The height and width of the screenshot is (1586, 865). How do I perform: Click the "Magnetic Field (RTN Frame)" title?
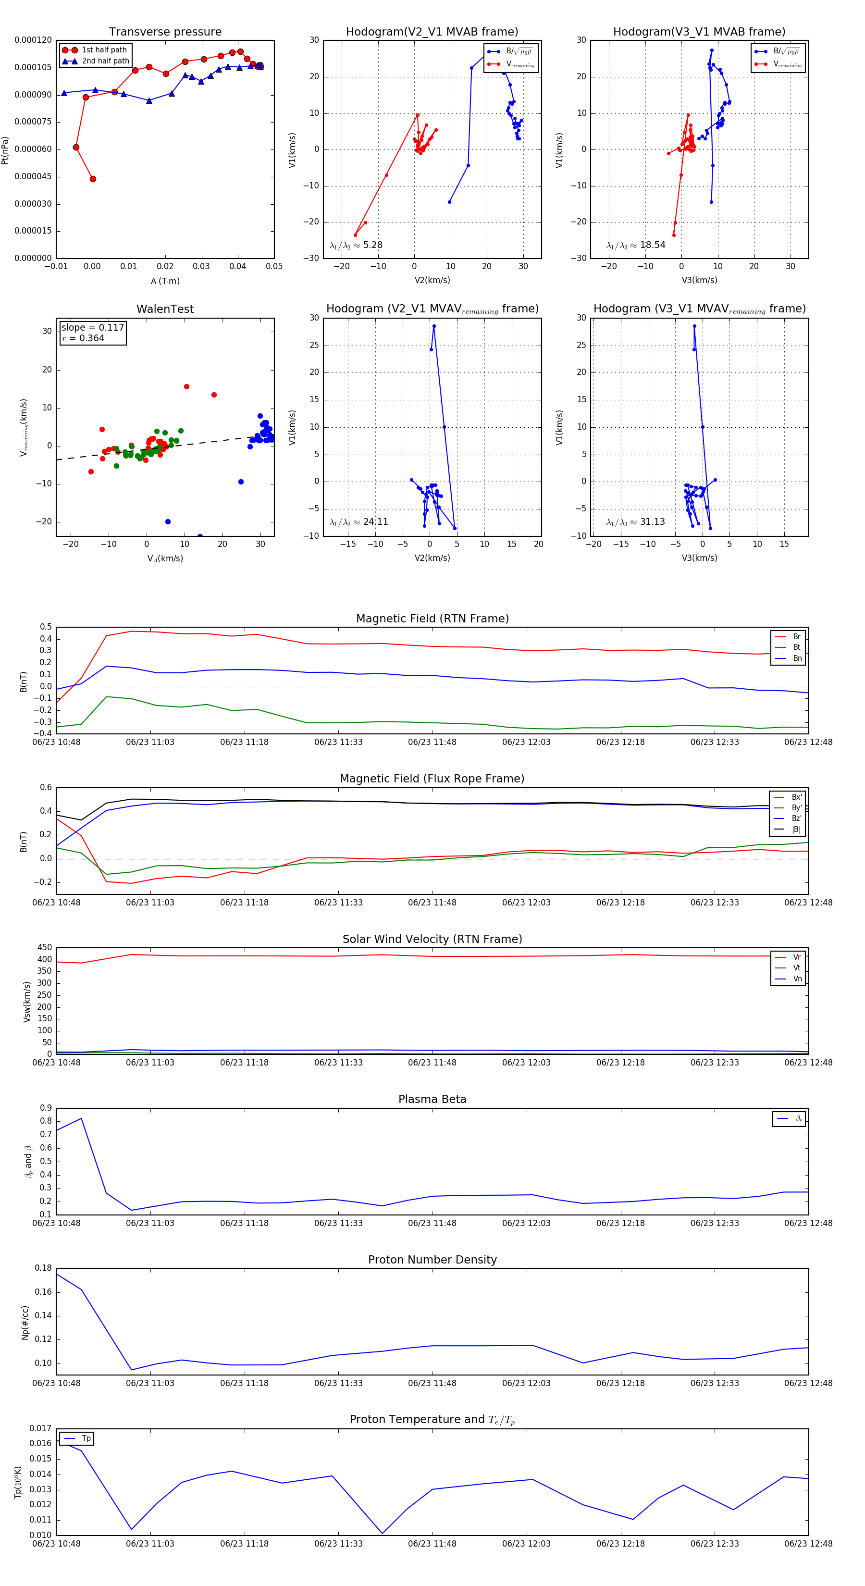tap(432, 619)
